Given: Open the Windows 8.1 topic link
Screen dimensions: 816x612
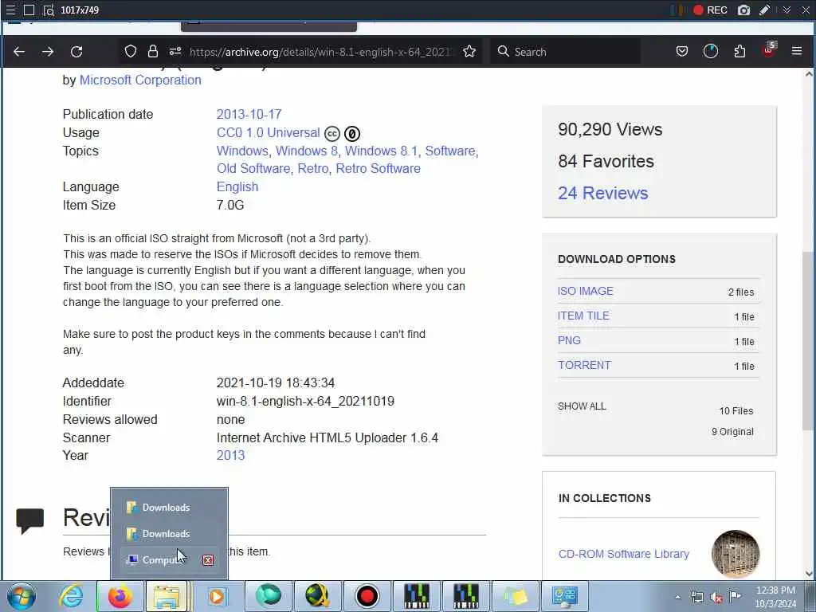Looking at the screenshot, I should [x=381, y=151].
